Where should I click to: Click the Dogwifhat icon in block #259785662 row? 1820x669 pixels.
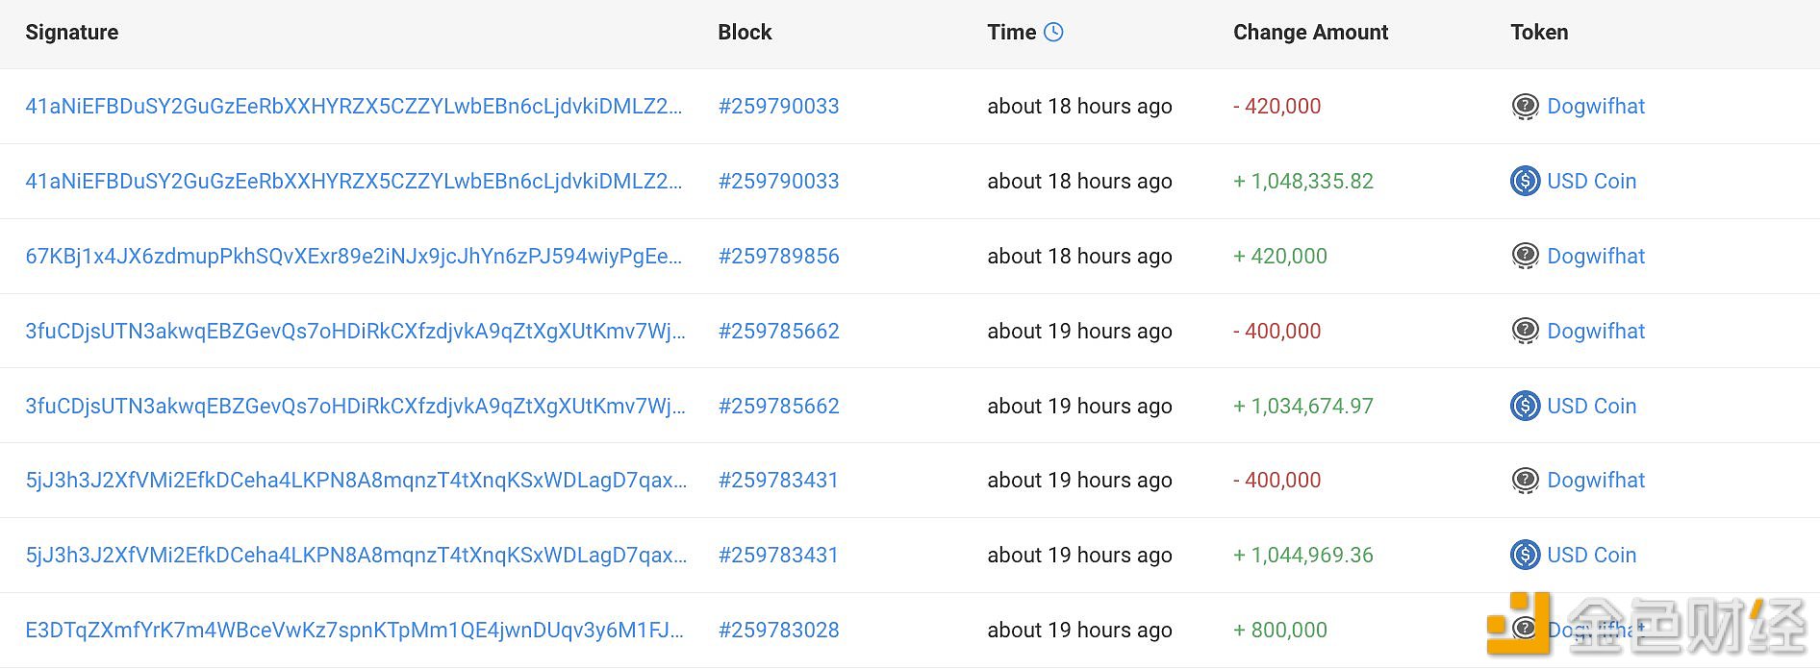tap(1525, 332)
